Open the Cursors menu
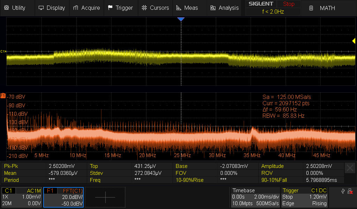This screenshot has height=209, width=357. tap(155, 8)
